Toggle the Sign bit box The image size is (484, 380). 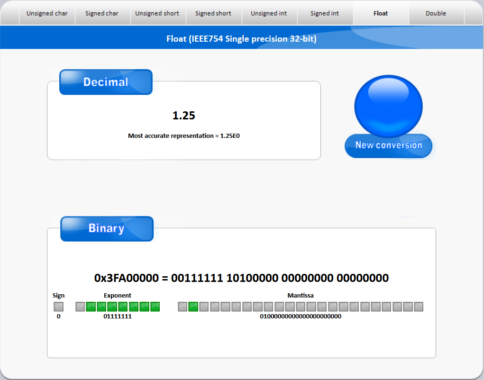[x=59, y=307]
